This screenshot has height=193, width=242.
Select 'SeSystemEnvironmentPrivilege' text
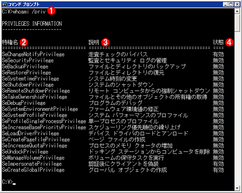pos(40,109)
